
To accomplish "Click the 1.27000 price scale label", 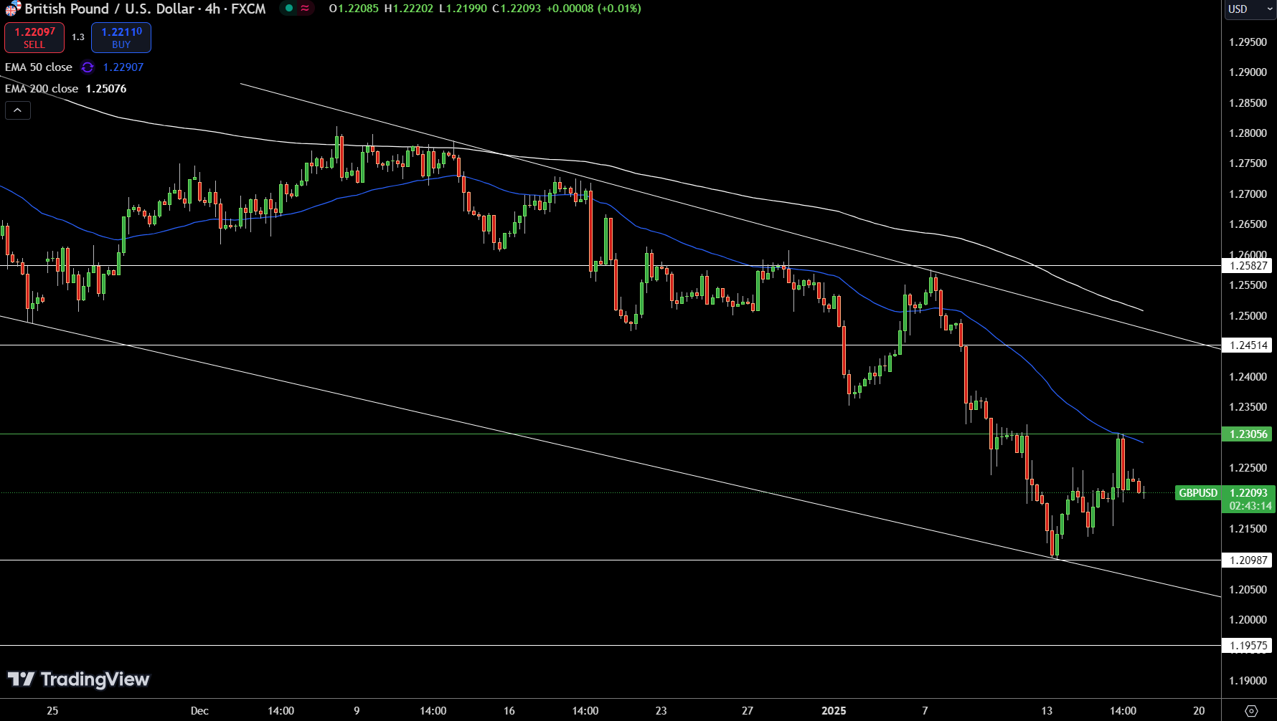I will (1248, 194).
